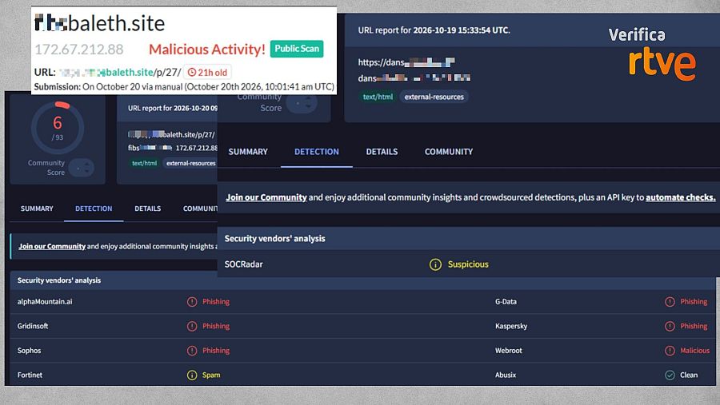This screenshot has height=405, width=720.
Task: Click URL report for 2026-10-19 15:33:54 UTC text
Action: pos(434,30)
